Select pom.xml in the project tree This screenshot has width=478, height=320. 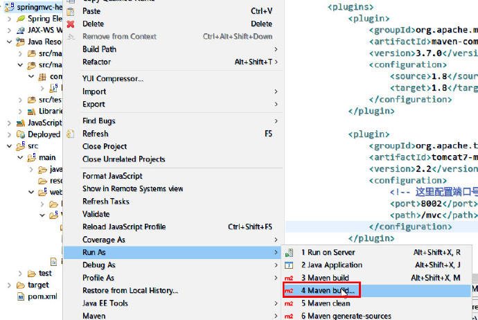point(42,296)
